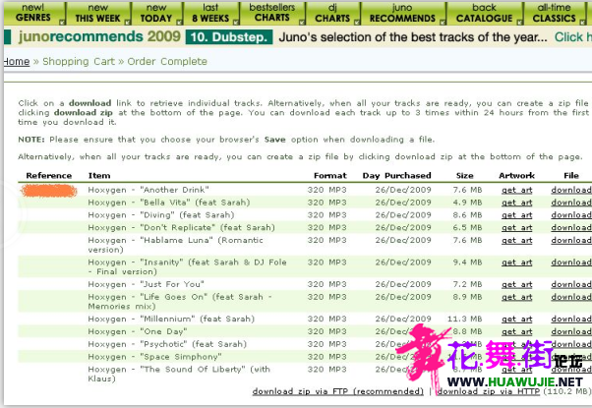592x408 pixels.
Task: Click Shopping Cart breadcrumb
Action: pos(79,61)
